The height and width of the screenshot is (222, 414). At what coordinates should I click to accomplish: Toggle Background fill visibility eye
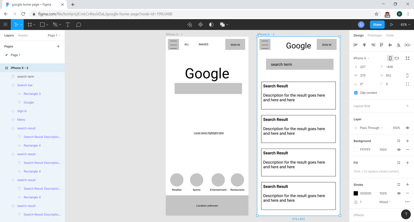point(399,150)
